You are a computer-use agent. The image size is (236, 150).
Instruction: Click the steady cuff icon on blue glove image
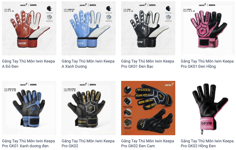[109, 9]
